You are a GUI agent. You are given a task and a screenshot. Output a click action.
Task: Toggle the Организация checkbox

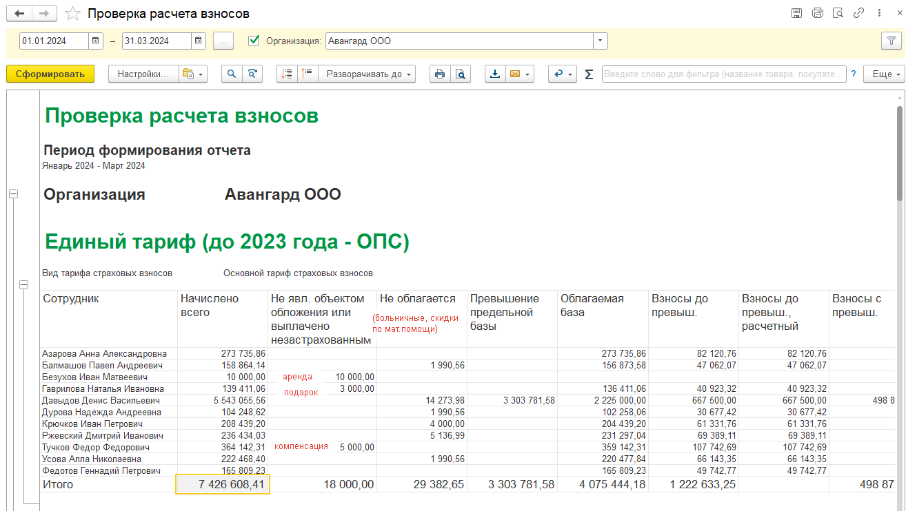tap(254, 41)
